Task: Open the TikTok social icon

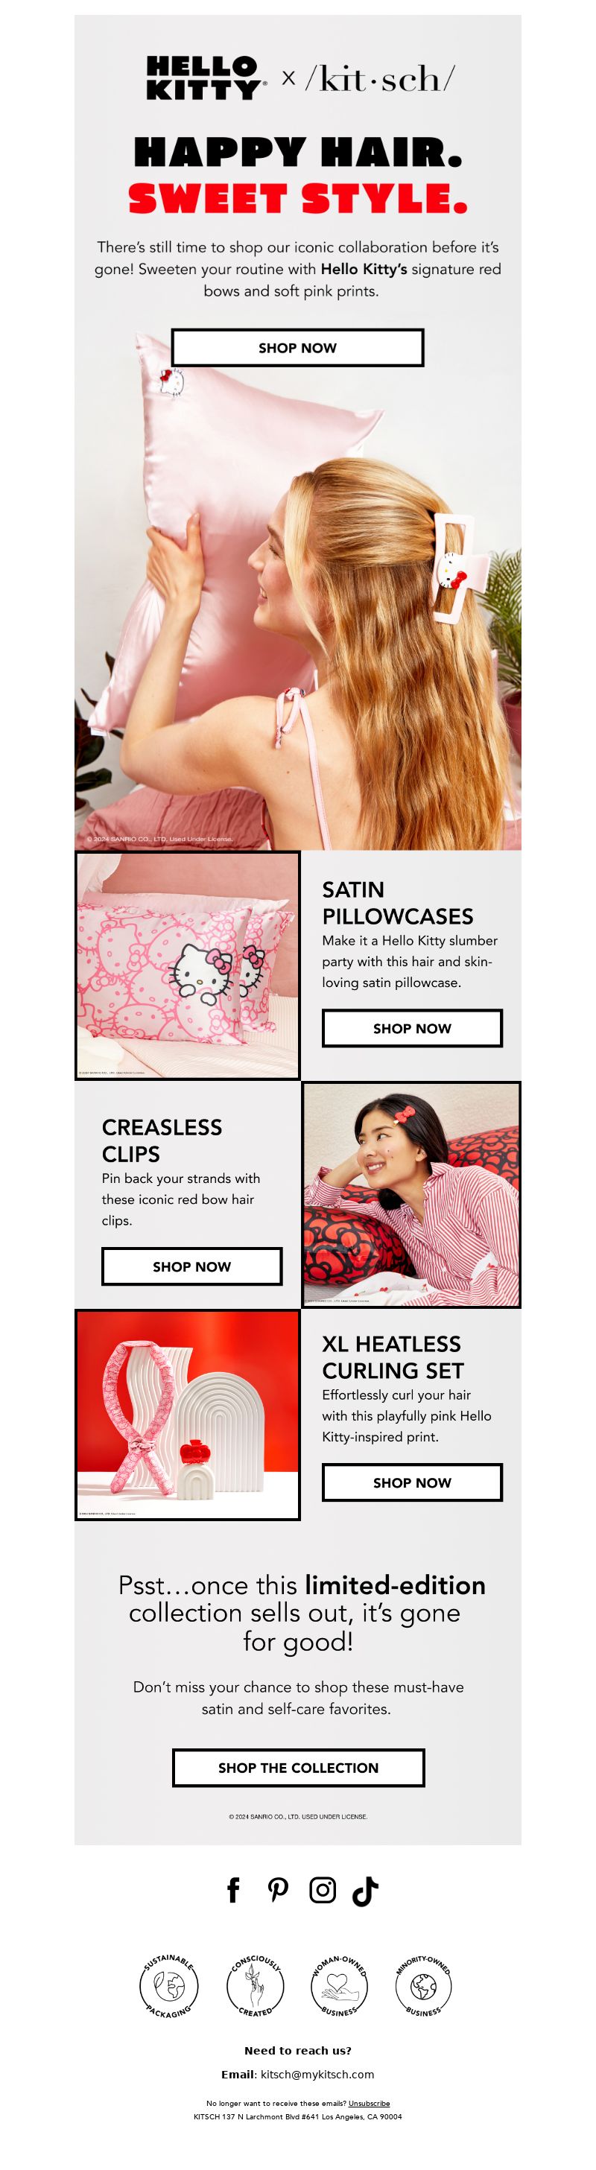Action: click(365, 1891)
